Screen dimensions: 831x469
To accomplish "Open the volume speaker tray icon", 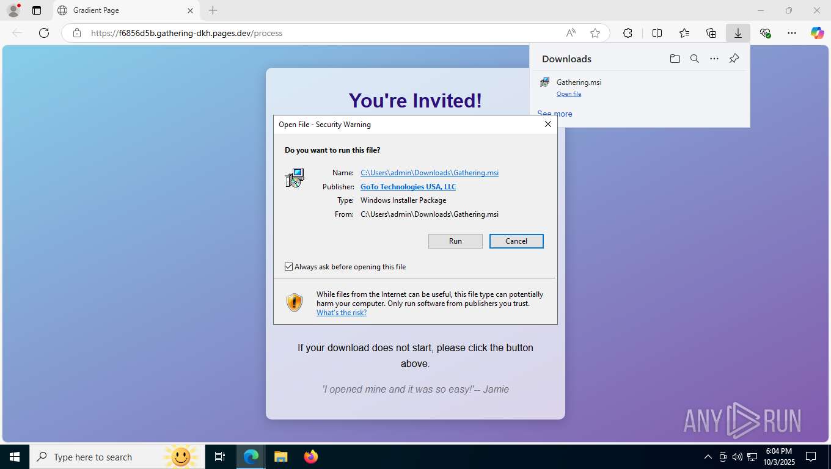I will coord(737,457).
